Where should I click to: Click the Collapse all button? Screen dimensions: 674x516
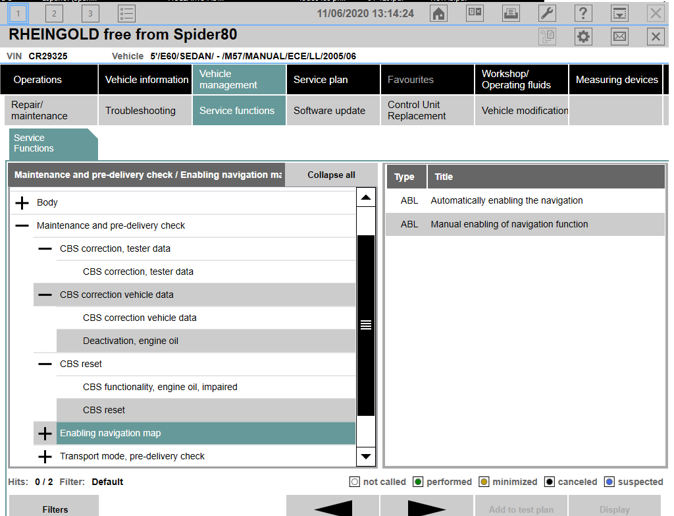tap(331, 175)
